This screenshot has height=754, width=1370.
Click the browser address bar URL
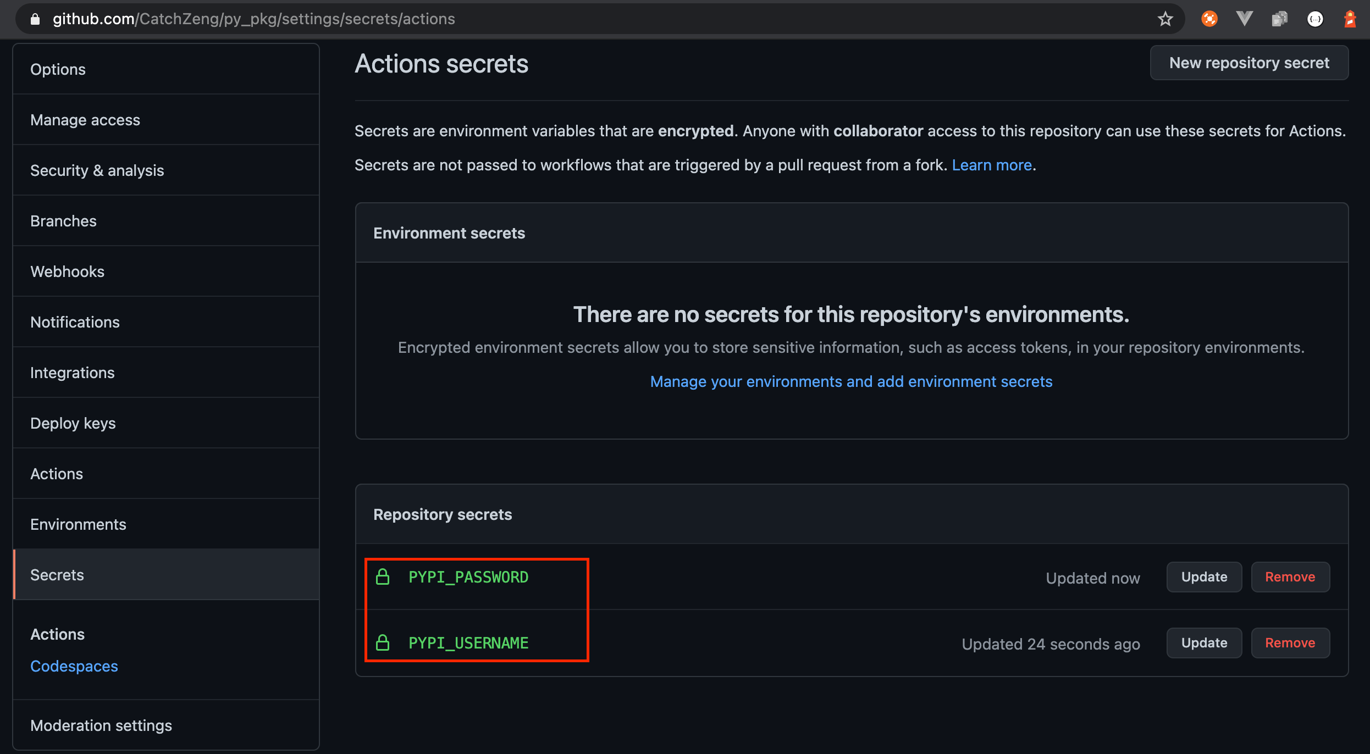pos(254,19)
